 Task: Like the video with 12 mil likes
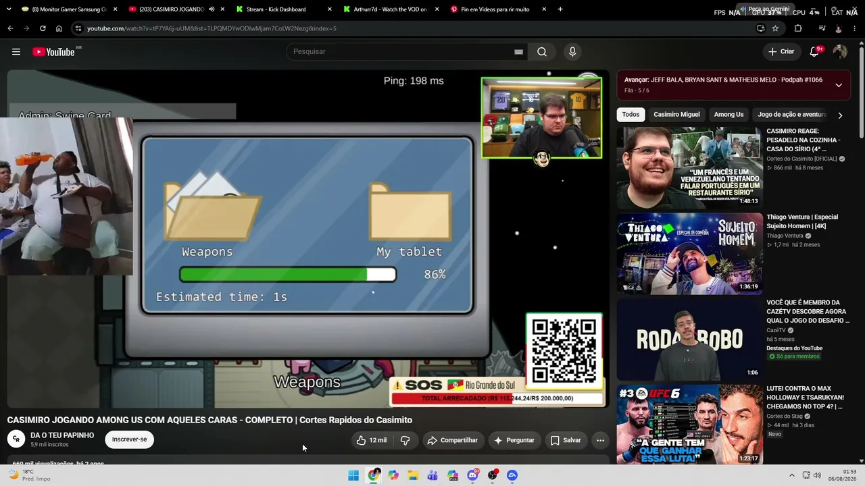tap(372, 440)
